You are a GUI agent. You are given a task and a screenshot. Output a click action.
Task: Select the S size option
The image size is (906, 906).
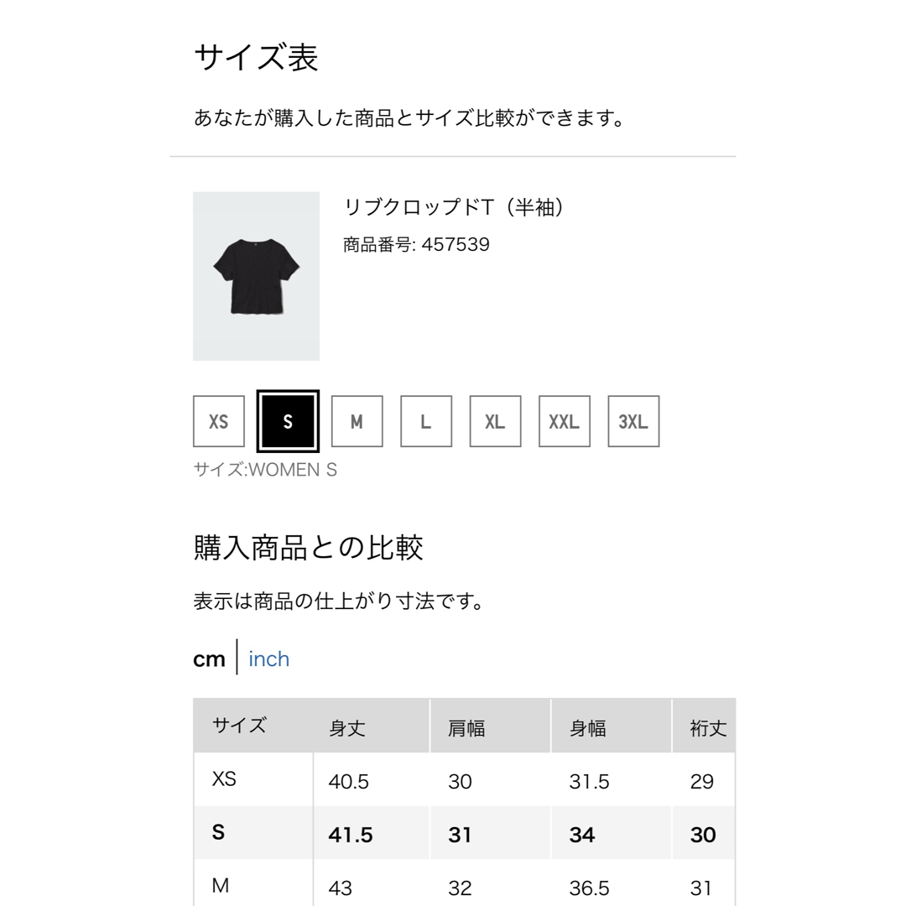288,421
